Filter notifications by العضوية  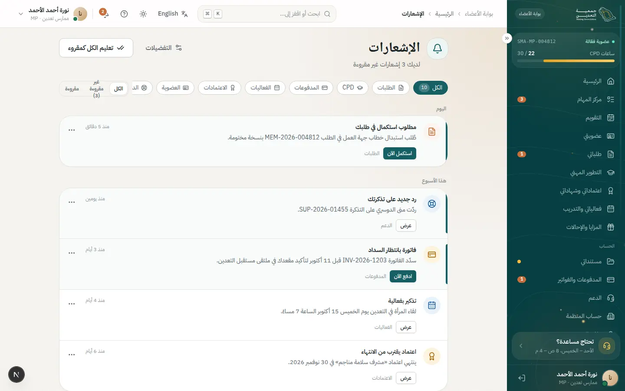coord(175,87)
